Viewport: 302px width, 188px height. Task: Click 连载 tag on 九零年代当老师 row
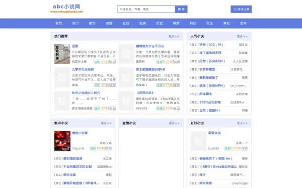coord(97,85)
